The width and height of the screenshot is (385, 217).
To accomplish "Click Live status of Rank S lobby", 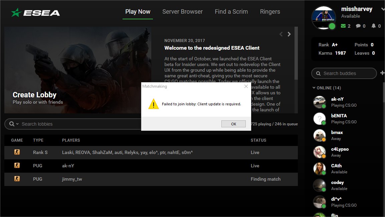I will tap(255, 153).
